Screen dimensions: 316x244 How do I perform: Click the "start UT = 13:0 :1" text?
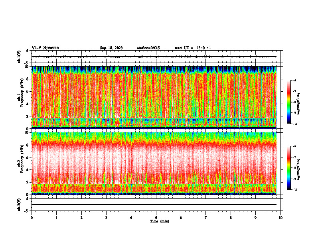(193, 48)
